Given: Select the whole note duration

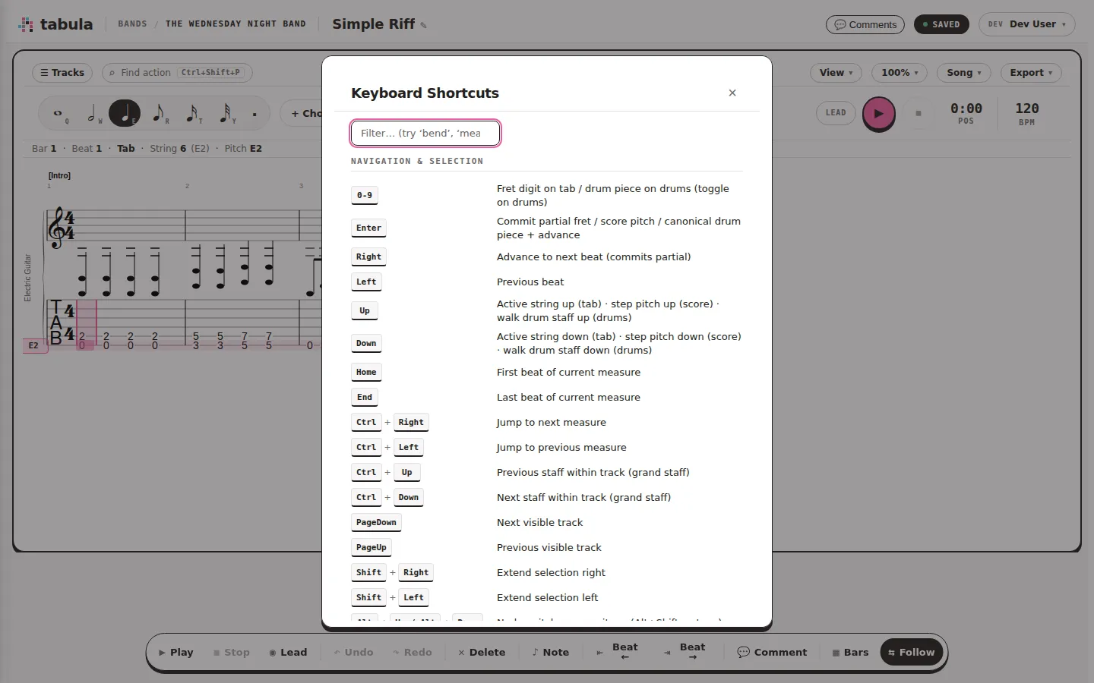Looking at the screenshot, I should tap(58, 114).
